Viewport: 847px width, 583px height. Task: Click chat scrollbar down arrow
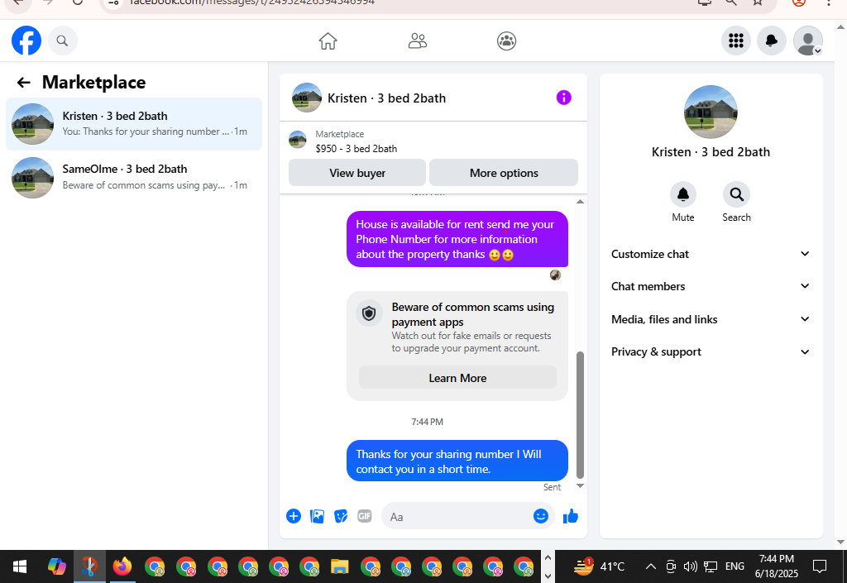(x=580, y=486)
